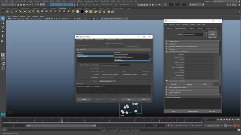Click the Copy Tab button
This screenshot has height=135, width=241.
point(212,111)
